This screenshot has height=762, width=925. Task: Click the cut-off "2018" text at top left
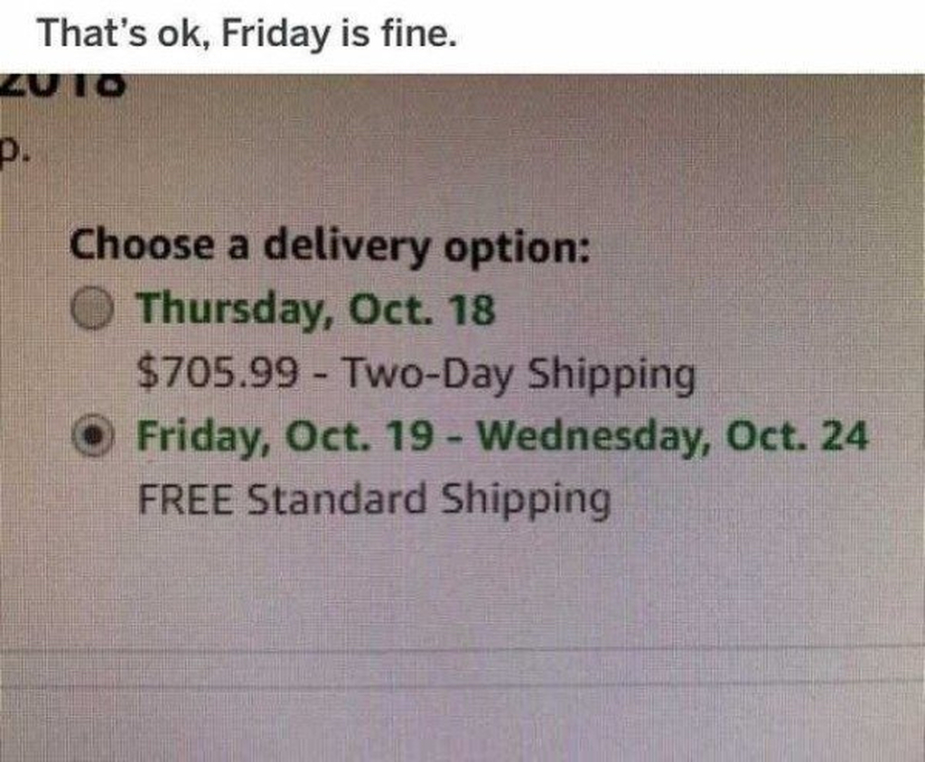(63, 86)
